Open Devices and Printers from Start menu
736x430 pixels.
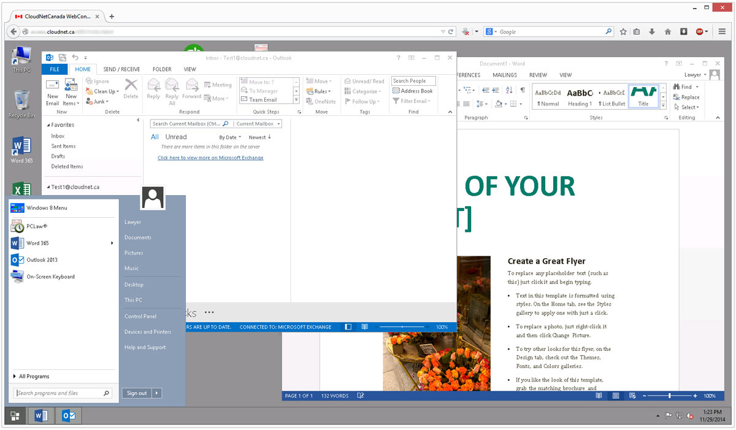pyautogui.click(x=148, y=332)
